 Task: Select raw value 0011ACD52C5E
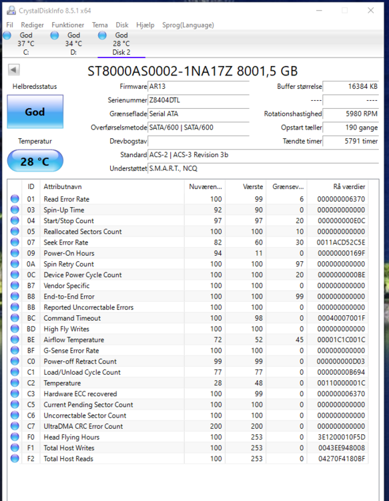[341, 242]
